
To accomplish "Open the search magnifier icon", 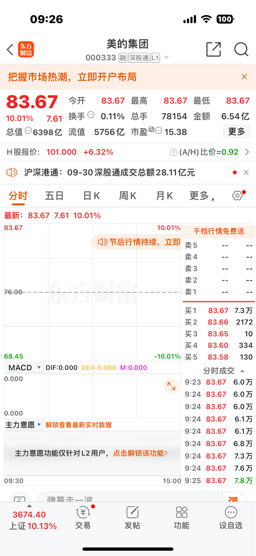I will pyautogui.click(x=241, y=49).
